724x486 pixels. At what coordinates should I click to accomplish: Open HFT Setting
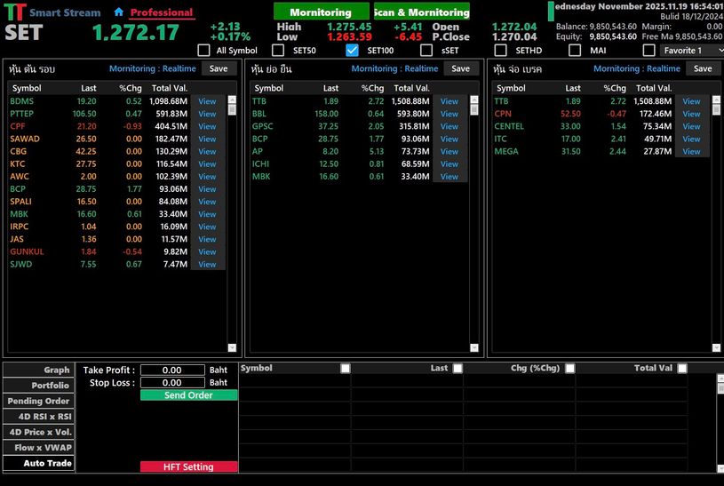click(x=188, y=466)
